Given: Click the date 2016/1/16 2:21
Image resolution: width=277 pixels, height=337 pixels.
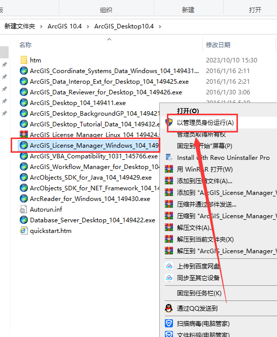Looking at the screenshot, I should [228, 81].
